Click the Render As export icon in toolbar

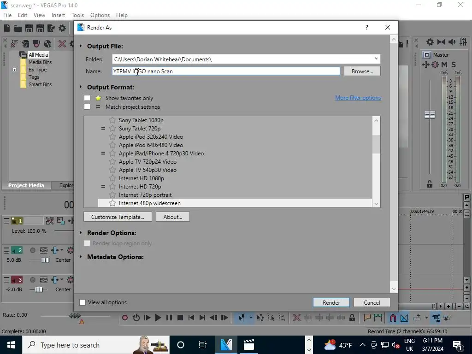pos(51,28)
